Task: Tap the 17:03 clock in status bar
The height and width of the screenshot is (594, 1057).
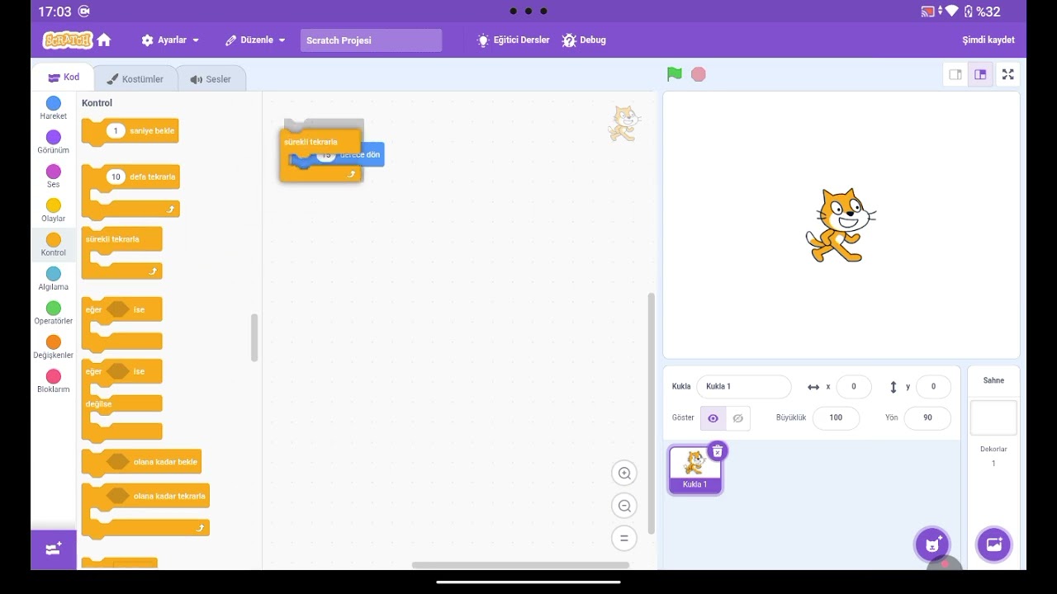Action: pyautogui.click(x=55, y=12)
